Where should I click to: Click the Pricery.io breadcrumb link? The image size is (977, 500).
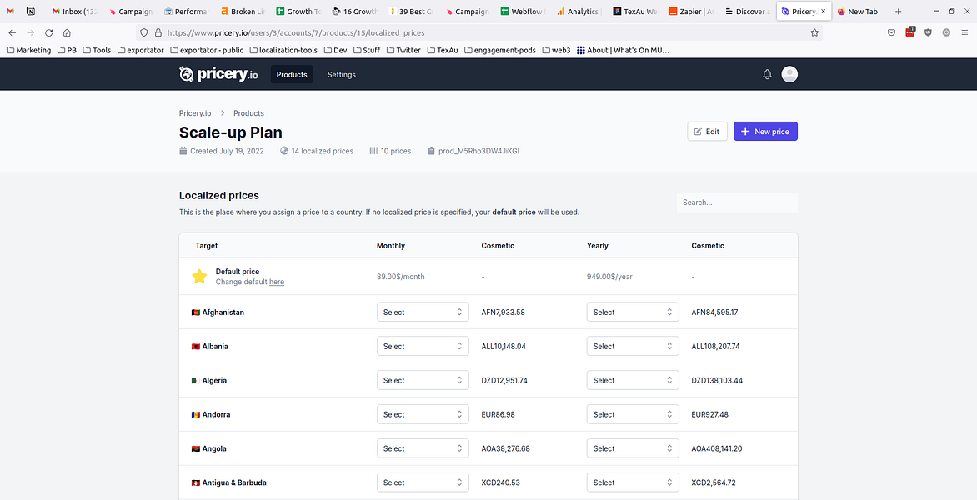195,113
